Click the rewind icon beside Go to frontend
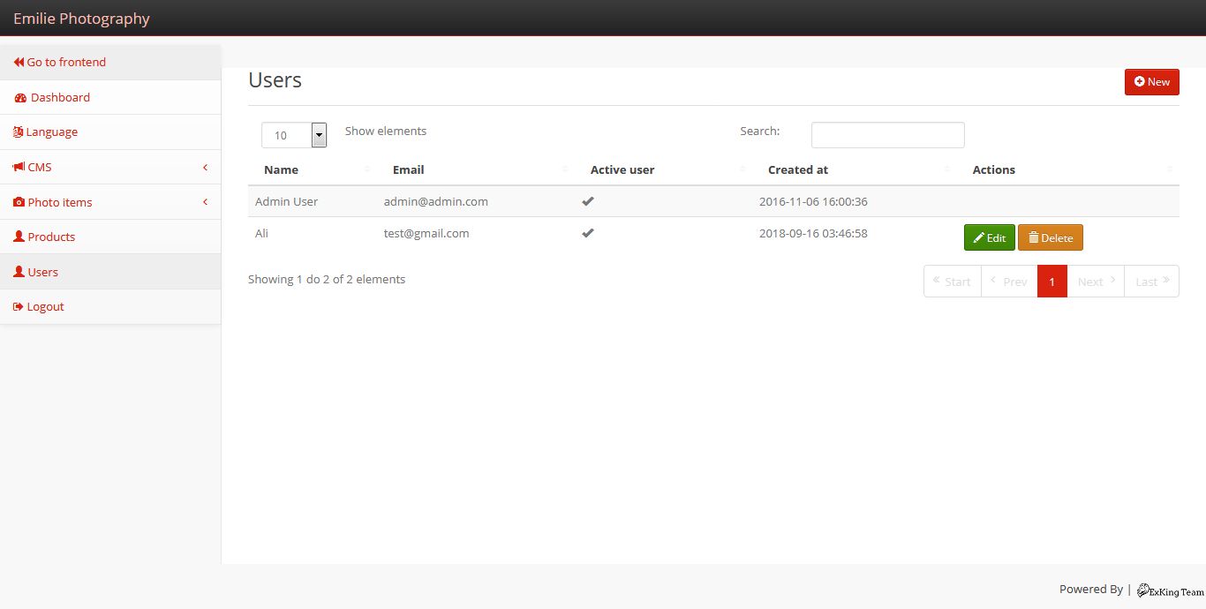 click(19, 63)
